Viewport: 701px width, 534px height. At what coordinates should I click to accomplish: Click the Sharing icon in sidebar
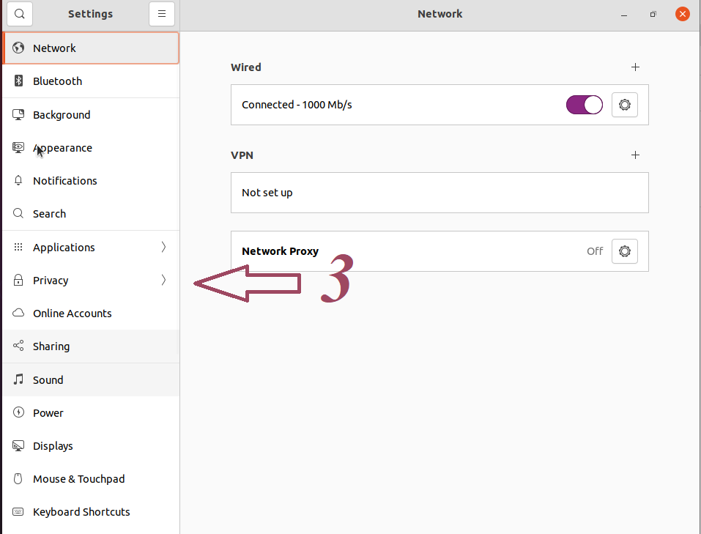19,346
